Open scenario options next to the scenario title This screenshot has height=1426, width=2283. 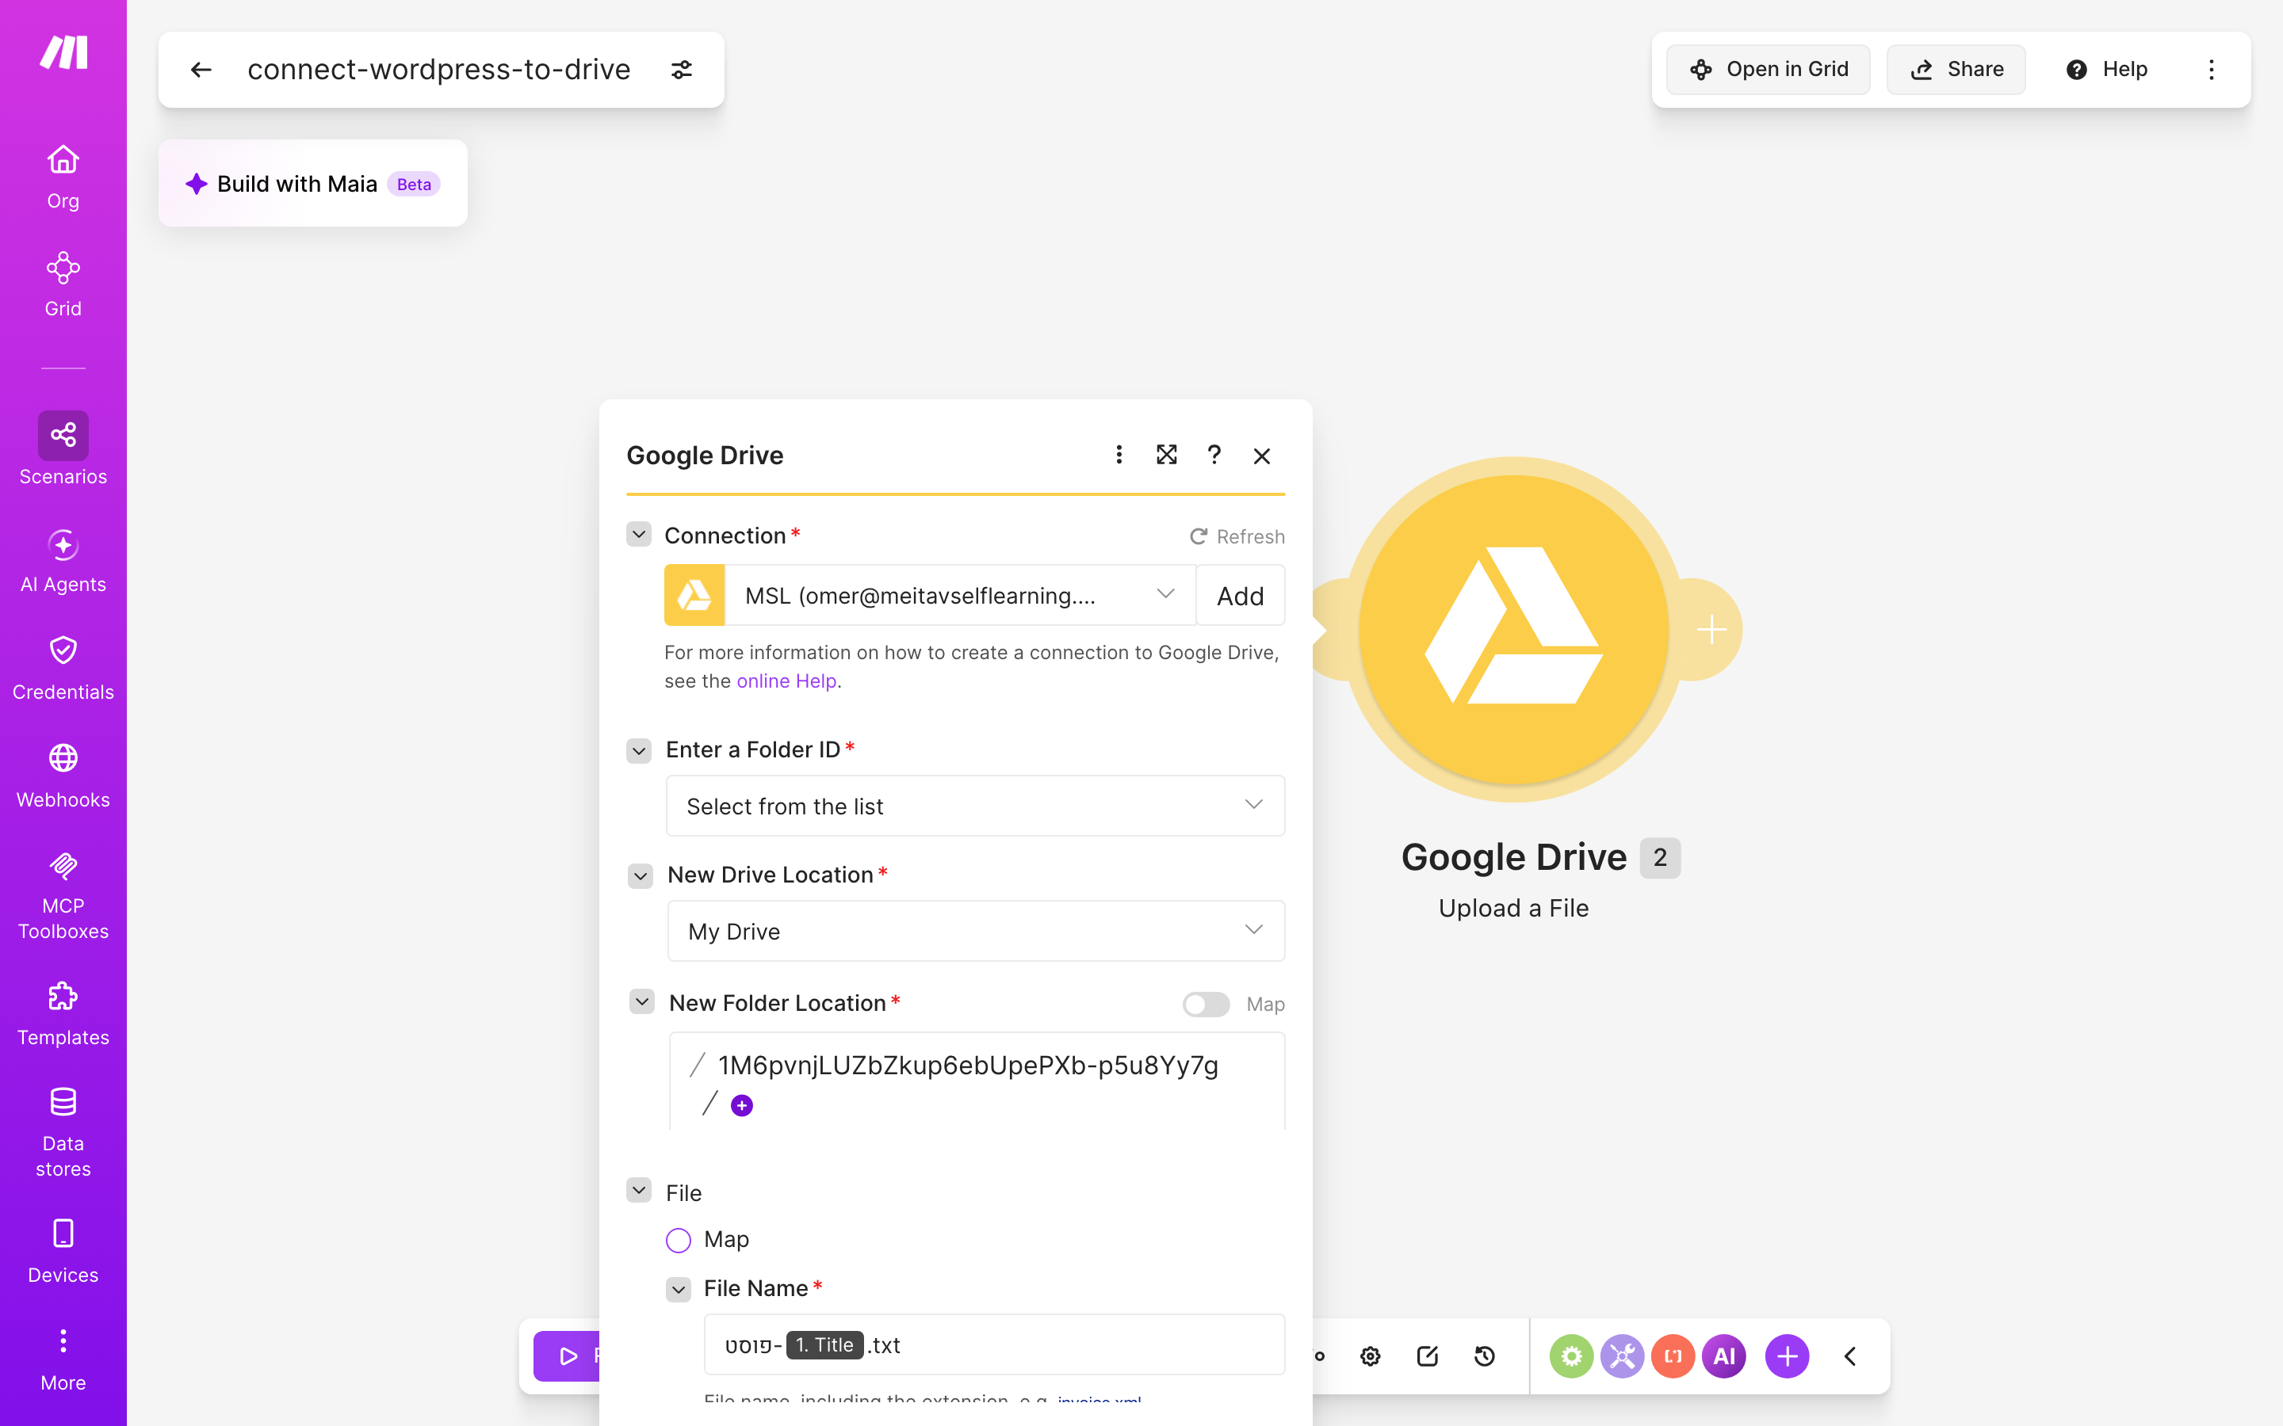click(681, 70)
